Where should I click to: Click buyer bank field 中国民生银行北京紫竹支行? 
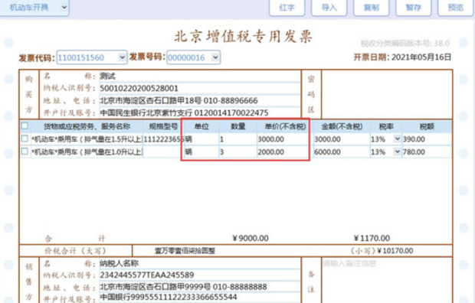200,112
